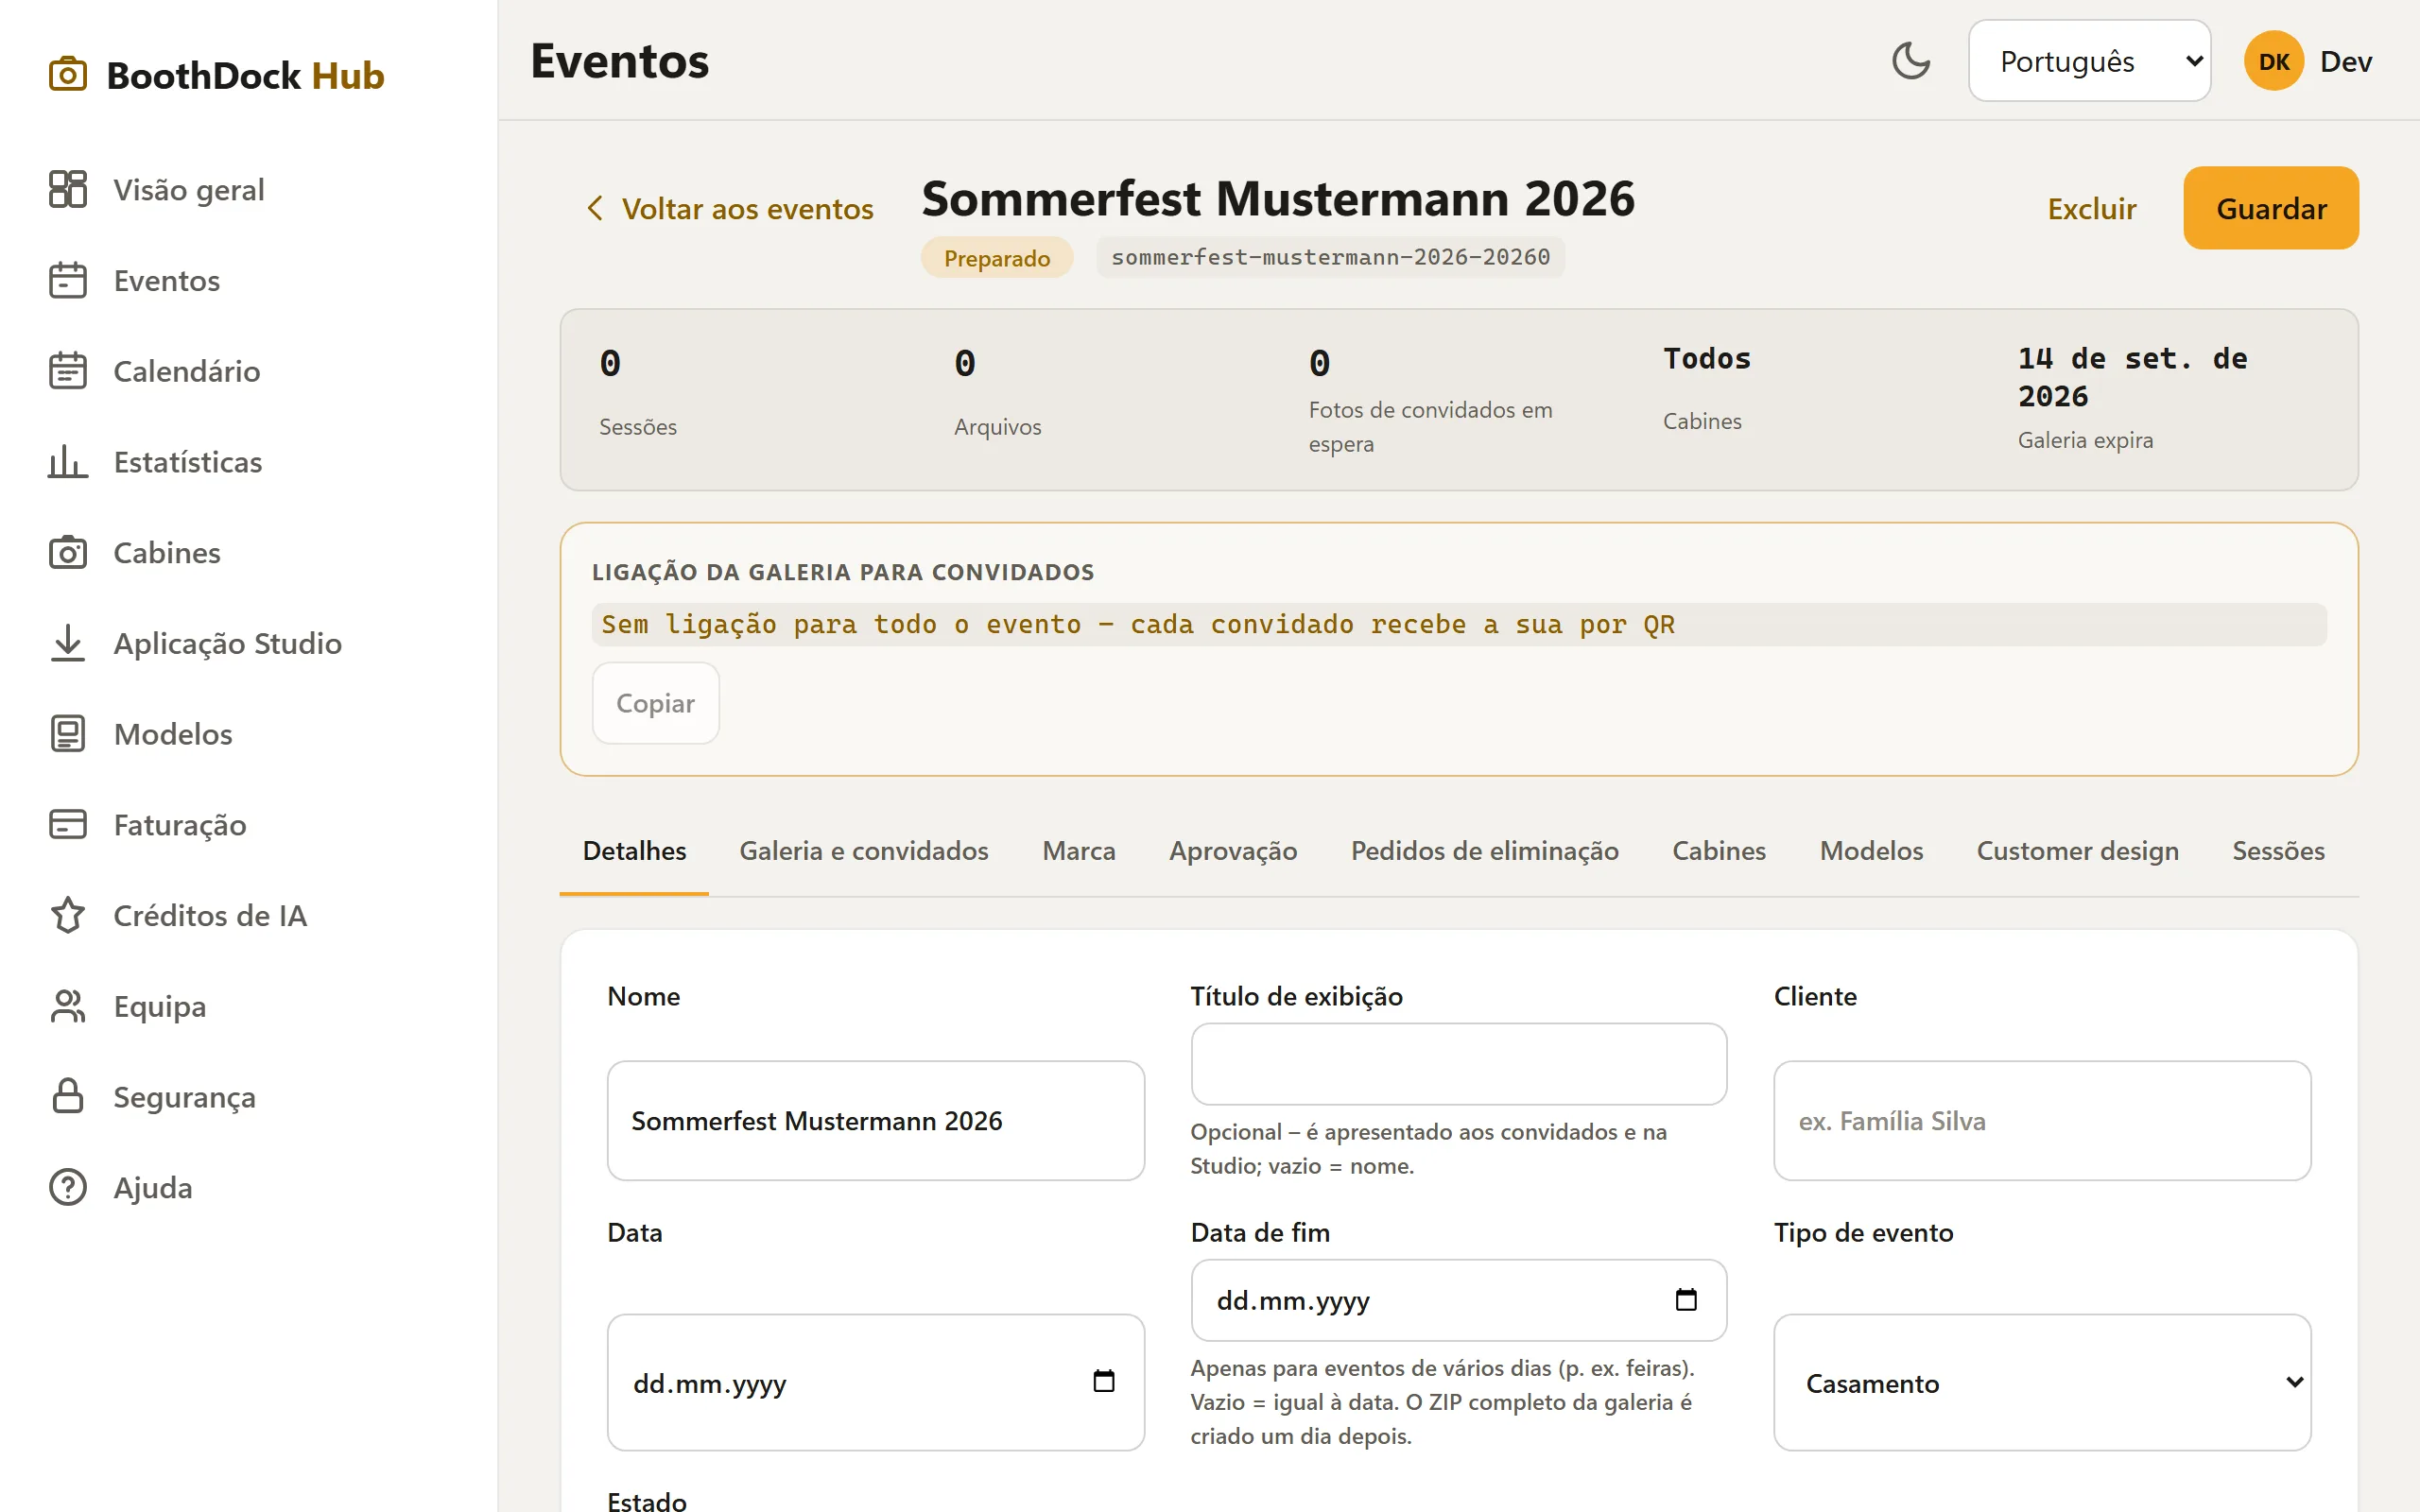Click the Copiar button
Screen dimensions: 2420x1512
(655, 703)
